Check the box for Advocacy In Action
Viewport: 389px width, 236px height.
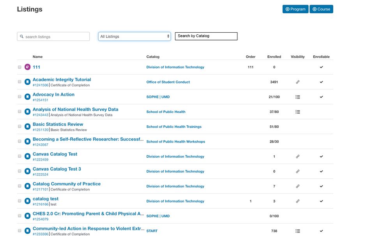[19, 97]
